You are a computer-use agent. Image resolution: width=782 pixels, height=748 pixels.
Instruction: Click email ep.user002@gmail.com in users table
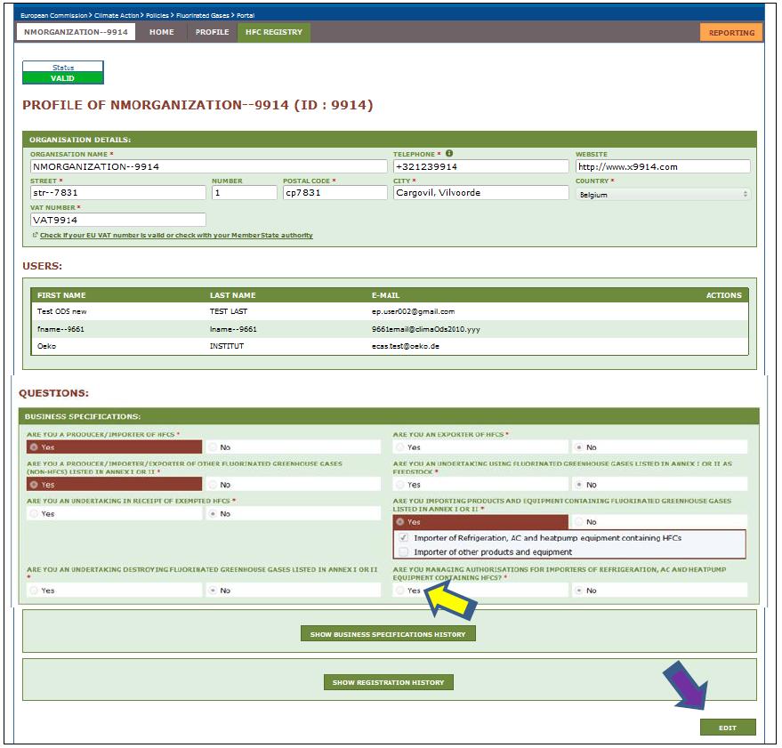413,311
